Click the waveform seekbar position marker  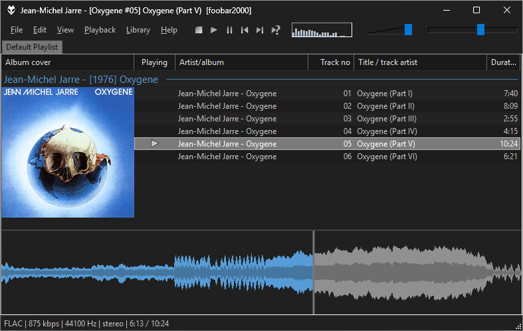point(313,273)
